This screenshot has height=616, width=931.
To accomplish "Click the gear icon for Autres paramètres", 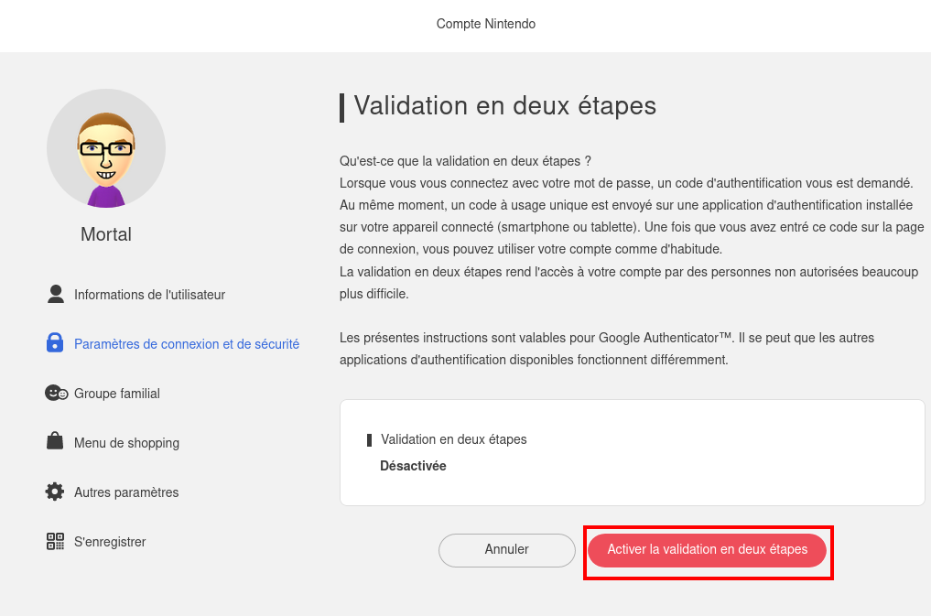I will point(55,492).
